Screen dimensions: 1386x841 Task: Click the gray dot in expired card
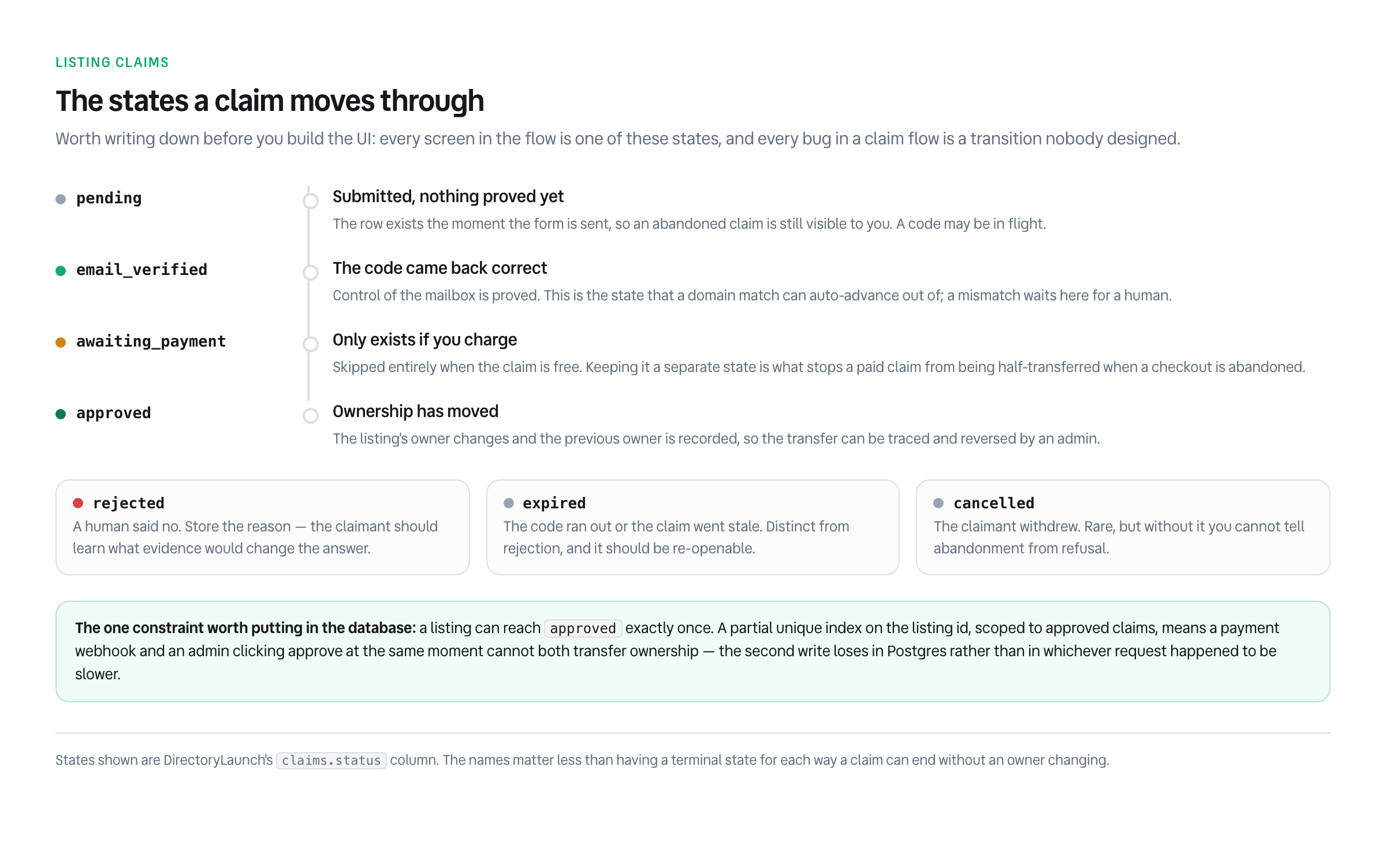509,503
